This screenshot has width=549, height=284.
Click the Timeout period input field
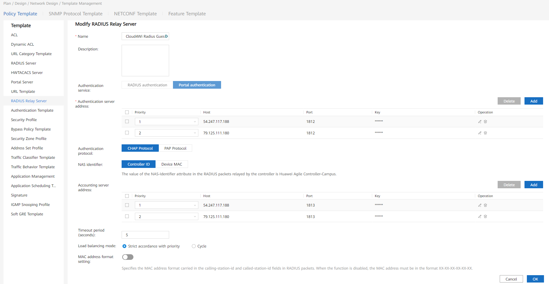[145, 235]
